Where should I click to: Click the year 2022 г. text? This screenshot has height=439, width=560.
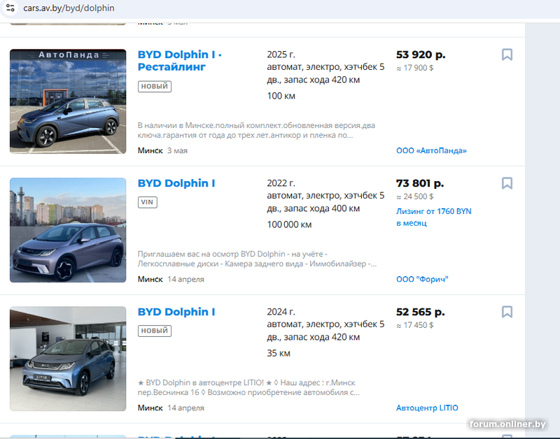tap(281, 183)
